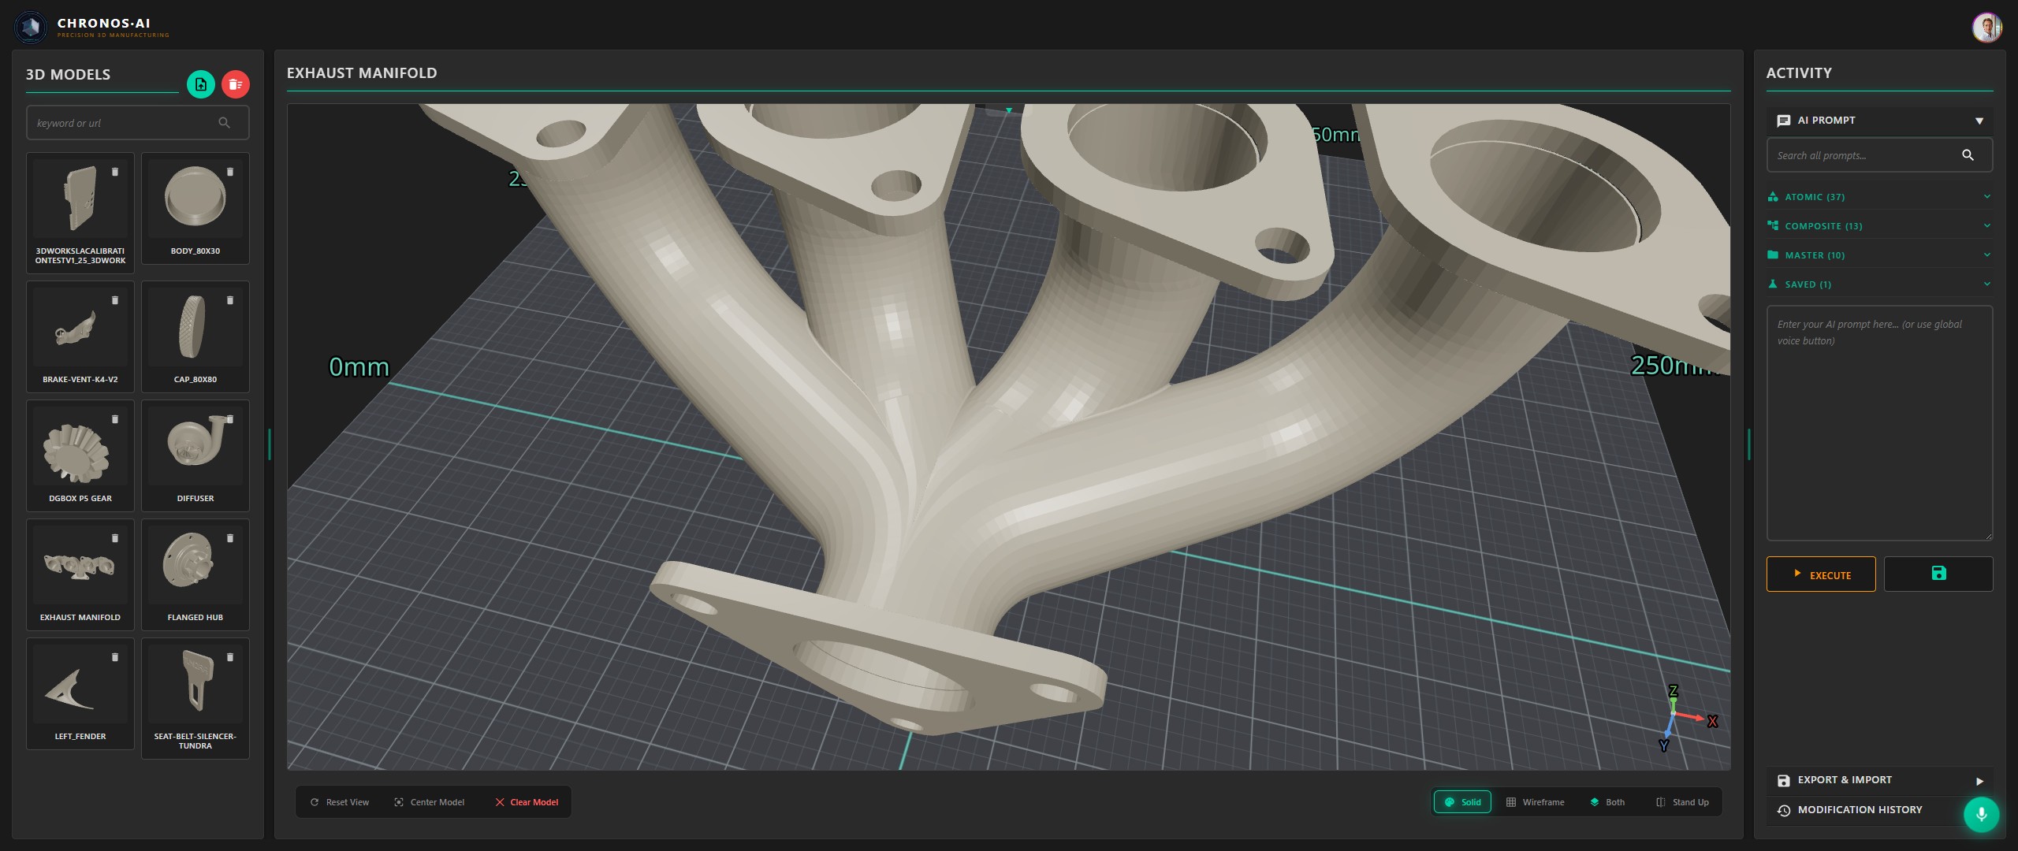Delete LEFT_FENDER via its trash icon
Image resolution: width=2018 pixels, height=851 pixels.
tap(115, 657)
